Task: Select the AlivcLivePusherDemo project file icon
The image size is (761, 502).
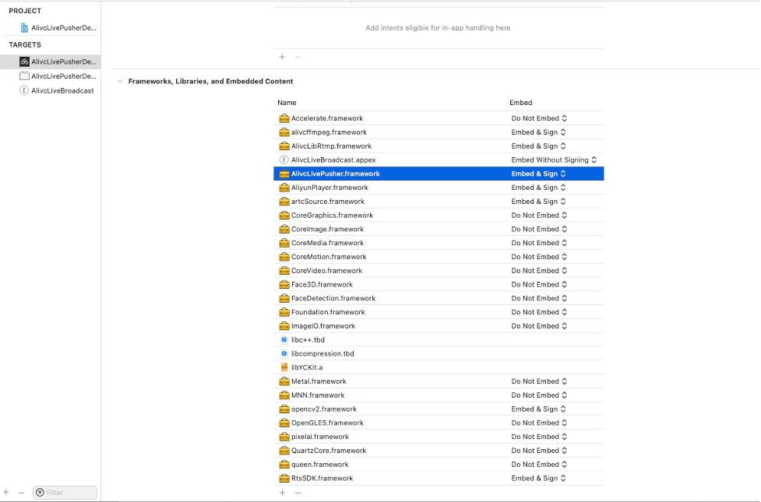Action: pyautogui.click(x=24, y=28)
